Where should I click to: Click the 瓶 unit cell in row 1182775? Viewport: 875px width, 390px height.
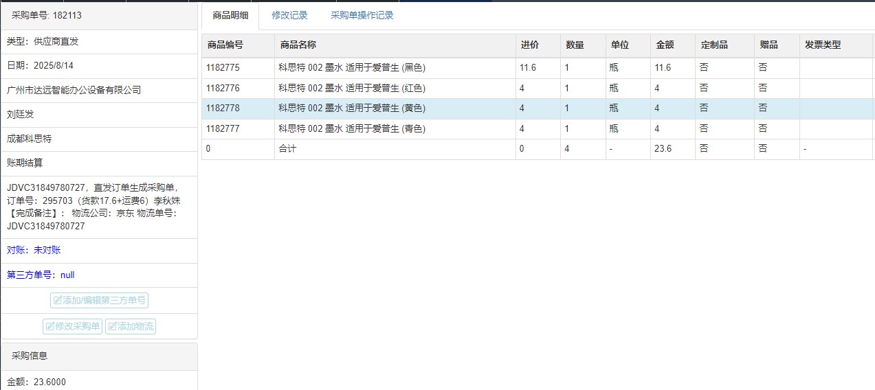click(x=628, y=68)
